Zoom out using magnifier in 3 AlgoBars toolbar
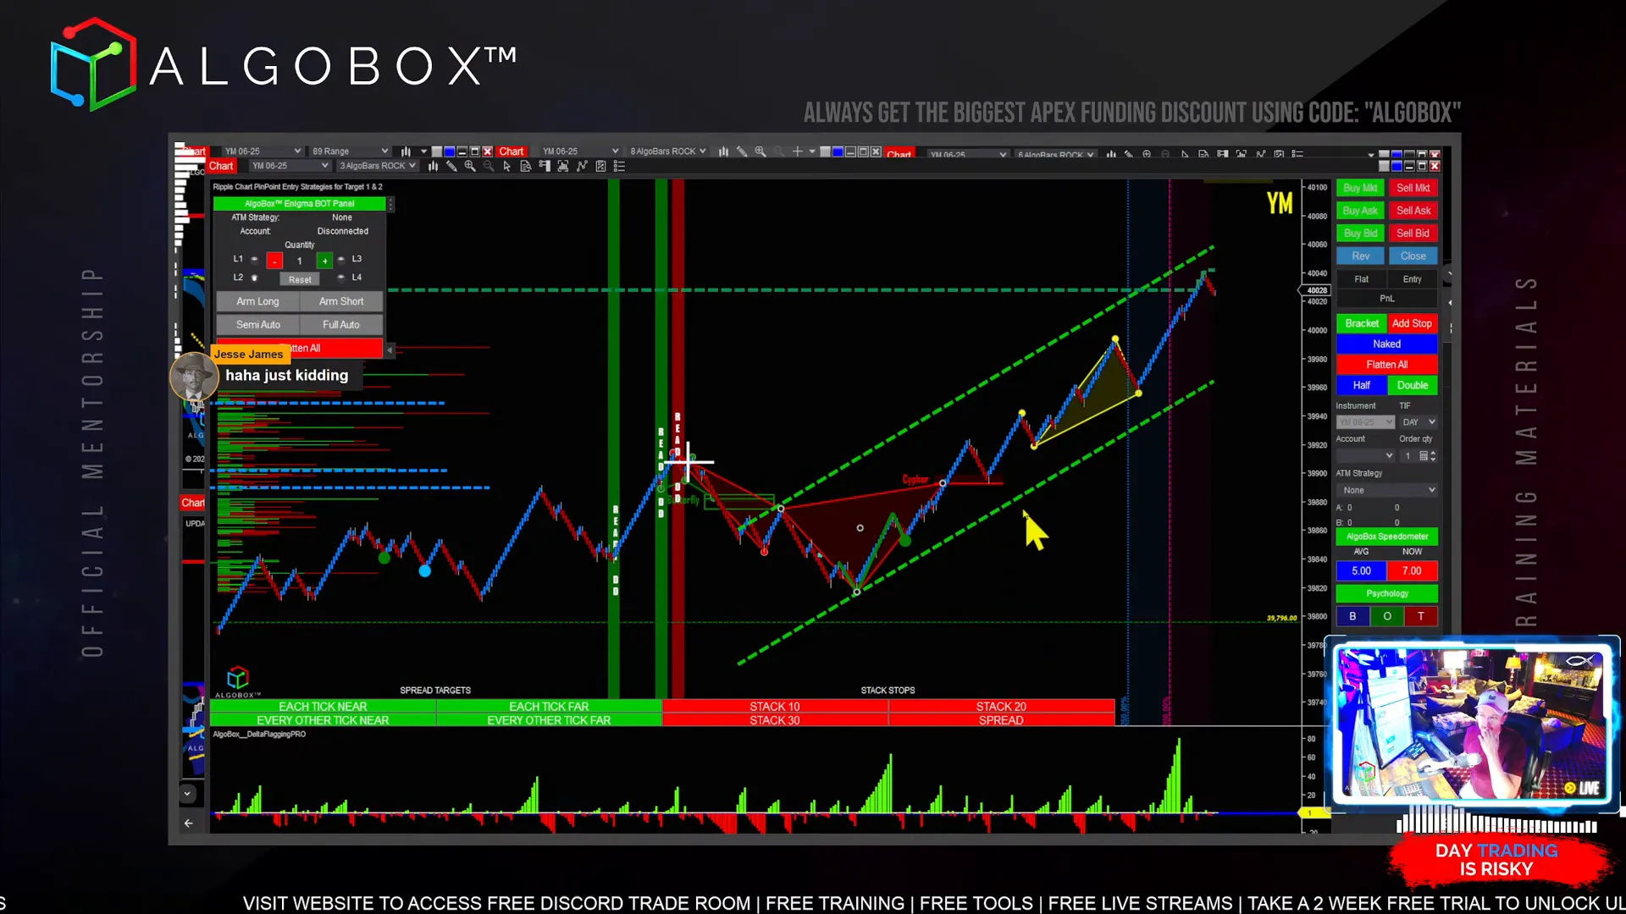 tap(489, 166)
